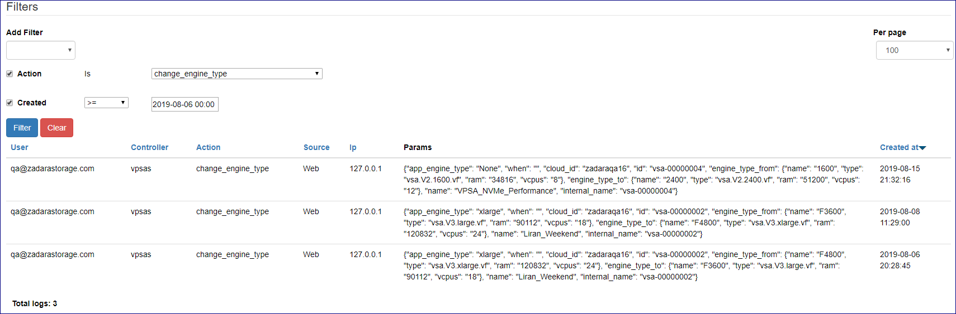Viewport: 956px width, 314px height.
Task: Open the Per page 100 dropdown
Action: click(915, 50)
